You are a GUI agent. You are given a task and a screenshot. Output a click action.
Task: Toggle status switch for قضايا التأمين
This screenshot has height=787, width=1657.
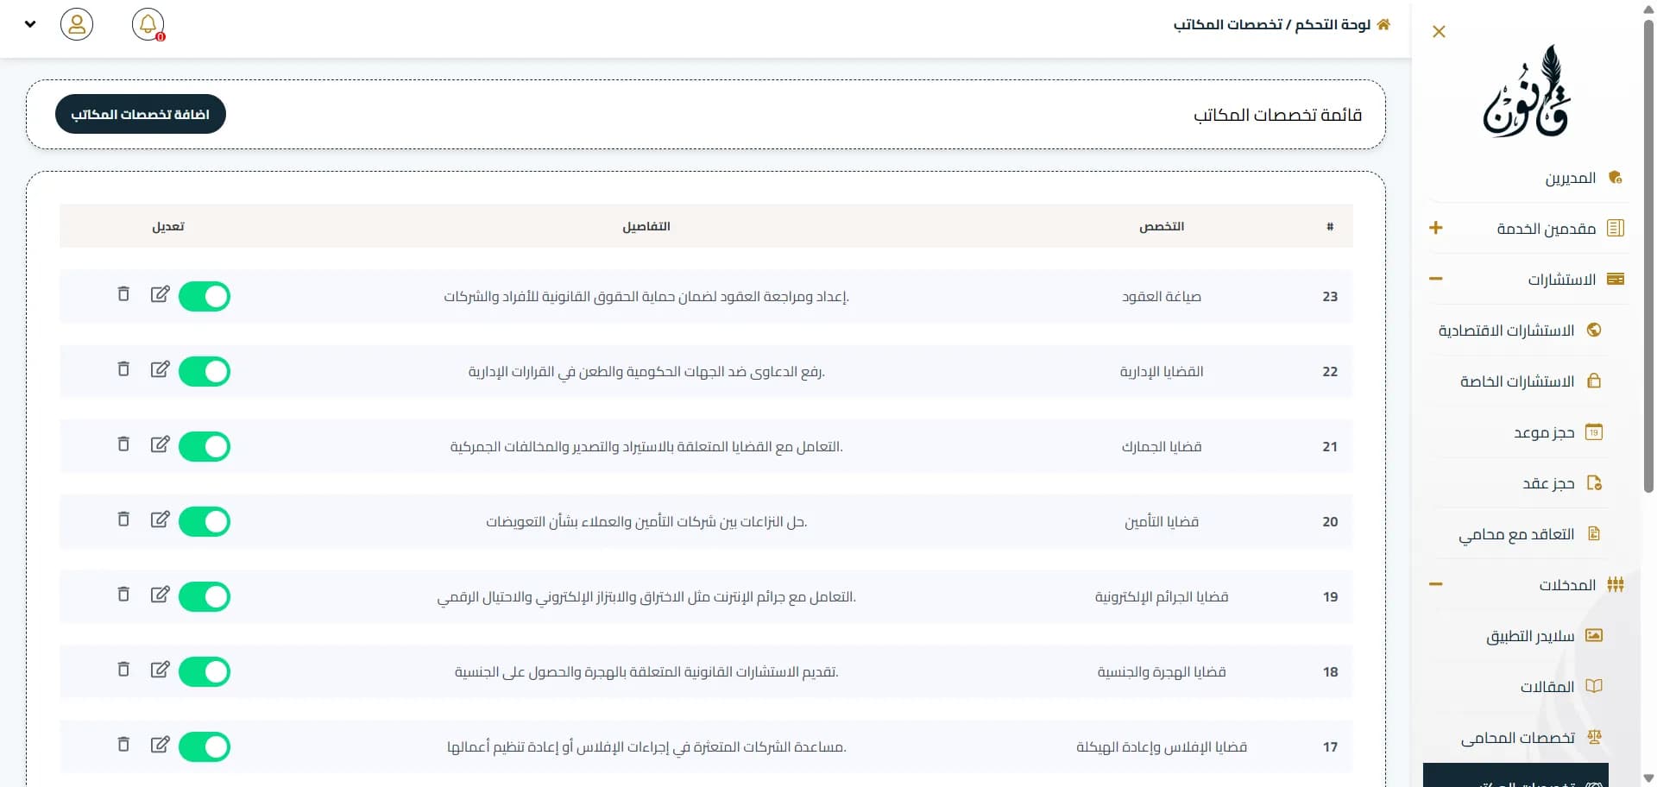[205, 522]
